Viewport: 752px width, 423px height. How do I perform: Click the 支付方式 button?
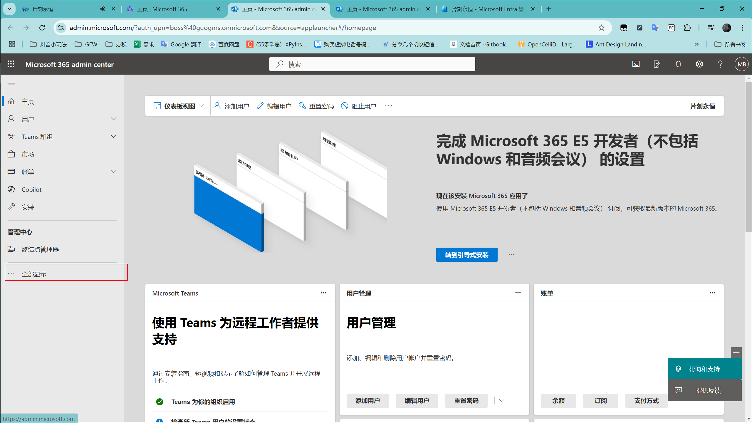[646, 401]
